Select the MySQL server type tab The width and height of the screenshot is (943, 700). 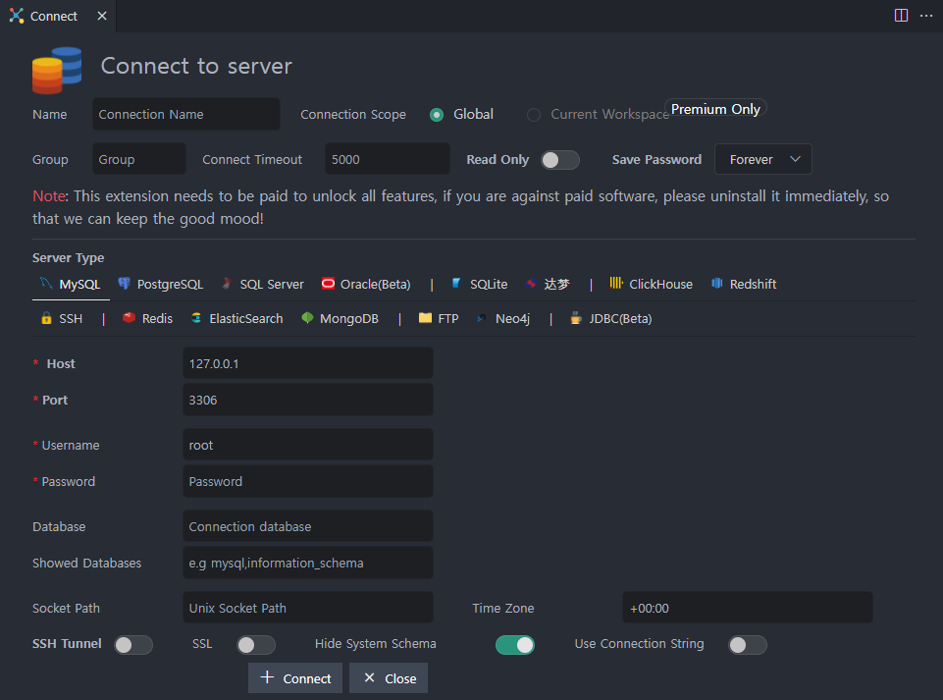pyautogui.click(x=71, y=284)
